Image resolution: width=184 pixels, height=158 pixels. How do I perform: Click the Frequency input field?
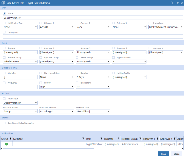(20, 87)
